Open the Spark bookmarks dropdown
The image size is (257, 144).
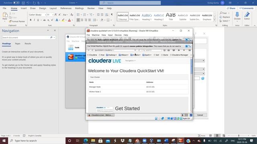tap(147, 55)
